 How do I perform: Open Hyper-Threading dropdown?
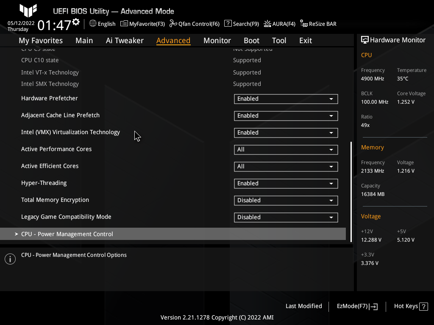[x=286, y=184]
